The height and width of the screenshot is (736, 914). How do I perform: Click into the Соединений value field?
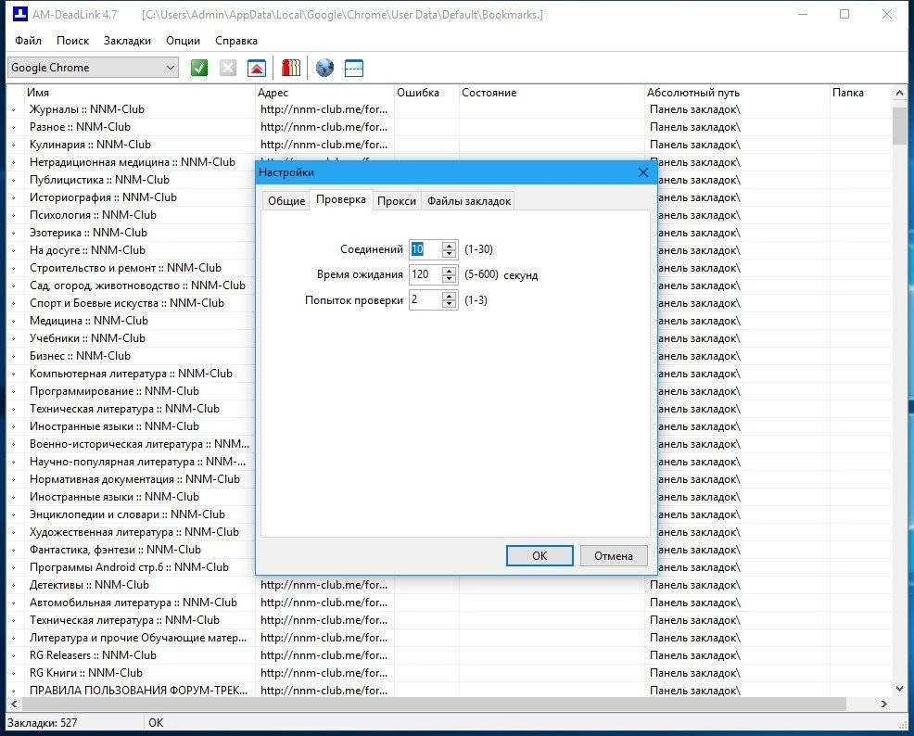pos(425,248)
